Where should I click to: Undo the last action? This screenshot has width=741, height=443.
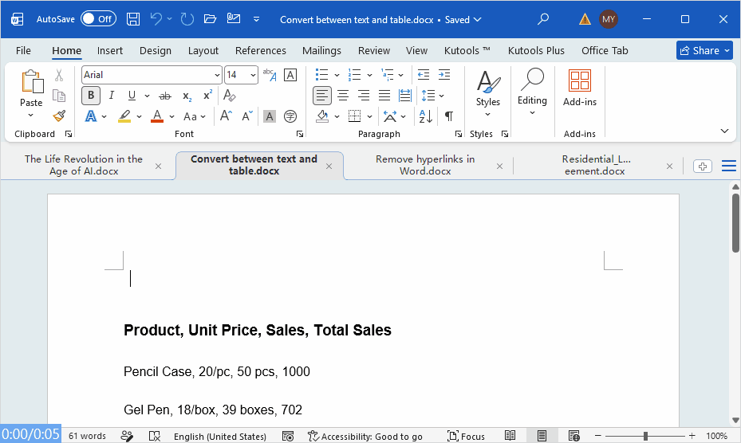pyautogui.click(x=156, y=19)
